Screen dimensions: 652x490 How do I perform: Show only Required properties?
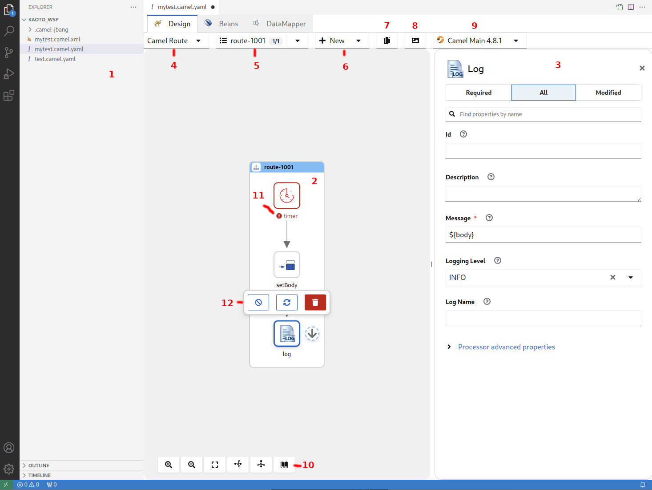click(x=479, y=93)
